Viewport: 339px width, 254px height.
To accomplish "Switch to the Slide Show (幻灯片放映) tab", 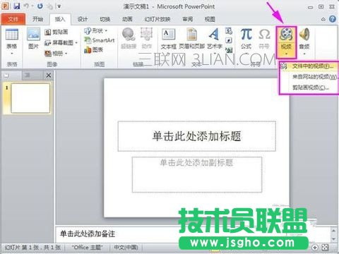I will tap(157, 19).
